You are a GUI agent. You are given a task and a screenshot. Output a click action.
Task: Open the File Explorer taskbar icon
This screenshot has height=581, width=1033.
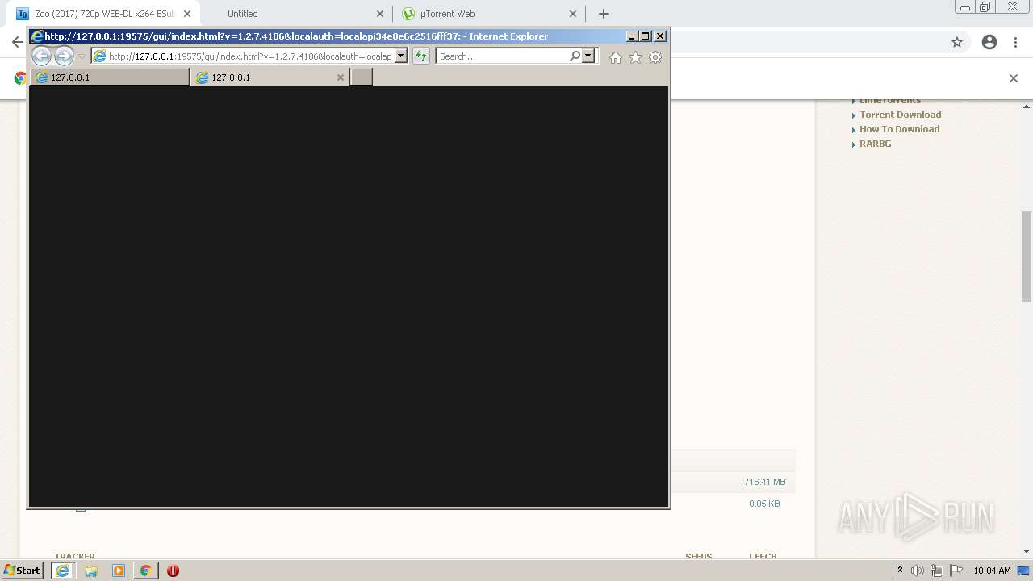[x=91, y=571]
